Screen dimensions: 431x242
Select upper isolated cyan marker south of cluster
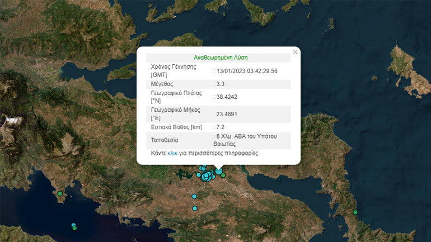pyautogui.click(x=194, y=197)
